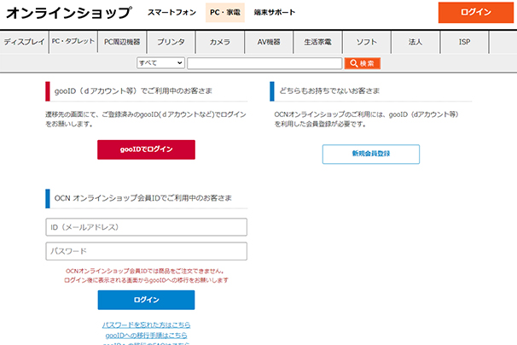This screenshot has width=517, height=345.
Task: Open the パスワードを忘れた方はこちら link
Action: click(x=146, y=325)
